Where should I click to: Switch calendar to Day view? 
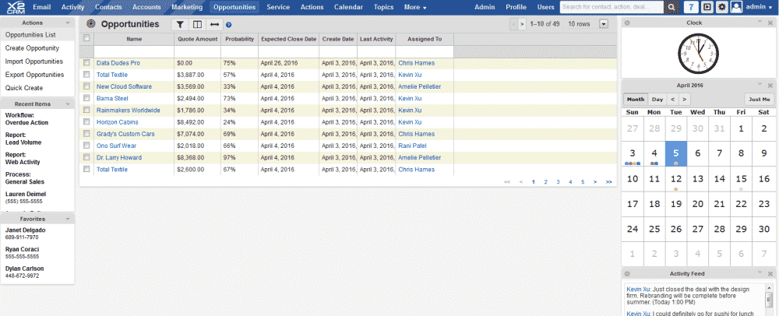(657, 100)
